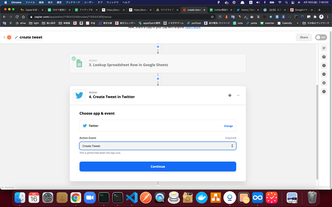Image resolution: width=332 pixels, height=207 pixels.
Task: Open the Action Event Create Tweet dropdown
Action: point(158,146)
